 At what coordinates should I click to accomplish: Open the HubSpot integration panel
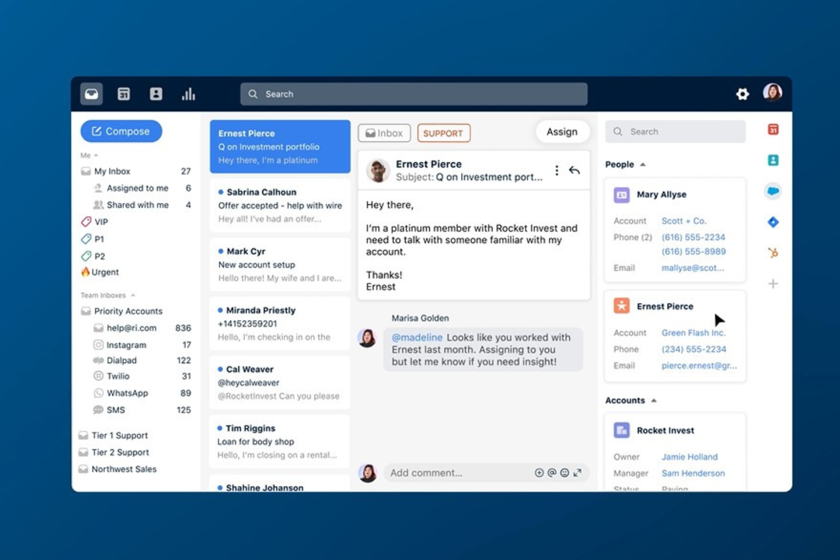[773, 253]
